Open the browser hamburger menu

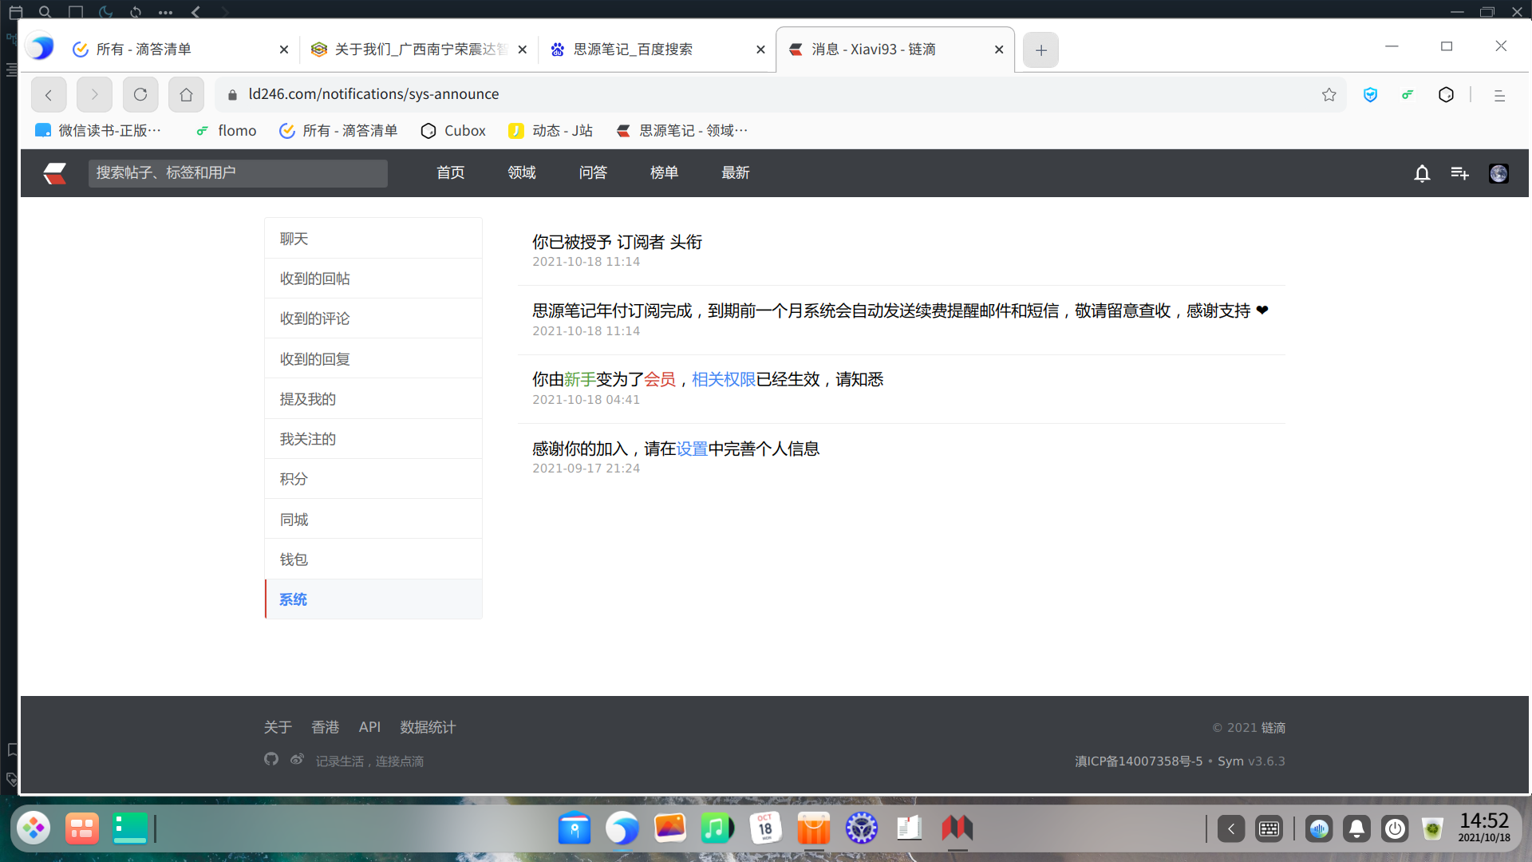pos(1499,95)
